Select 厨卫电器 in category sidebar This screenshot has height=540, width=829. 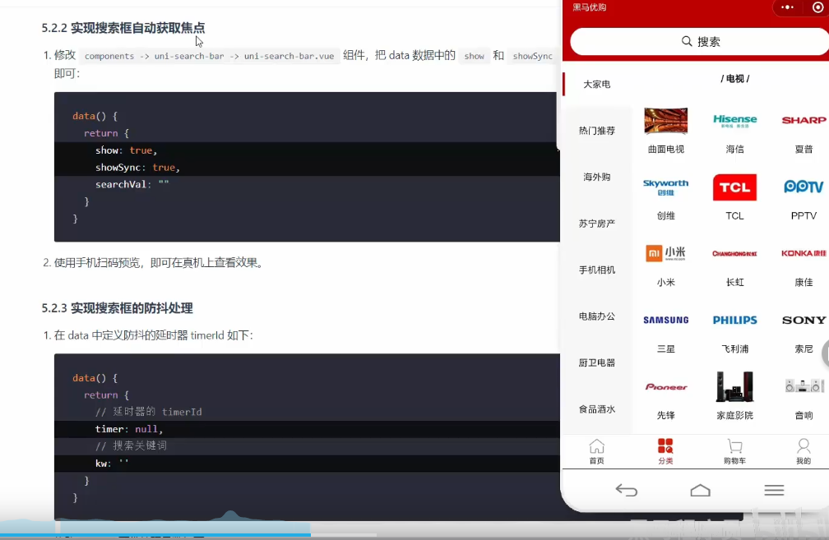[x=597, y=363]
